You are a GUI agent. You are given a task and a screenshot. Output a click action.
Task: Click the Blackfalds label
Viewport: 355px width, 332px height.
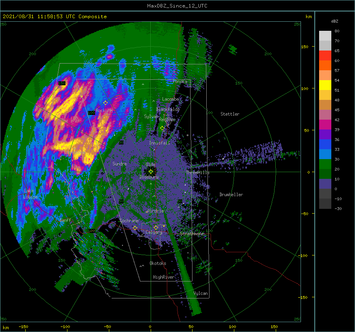168,109
